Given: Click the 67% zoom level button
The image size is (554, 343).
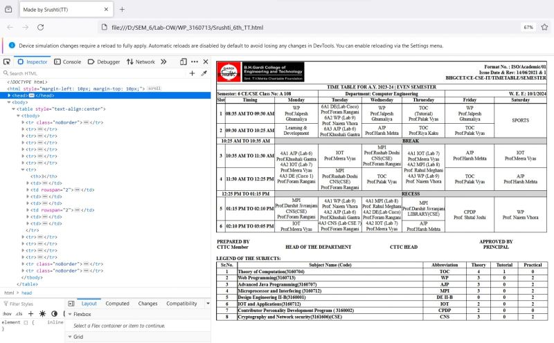Looking at the screenshot, I should click(x=528, y=27).
